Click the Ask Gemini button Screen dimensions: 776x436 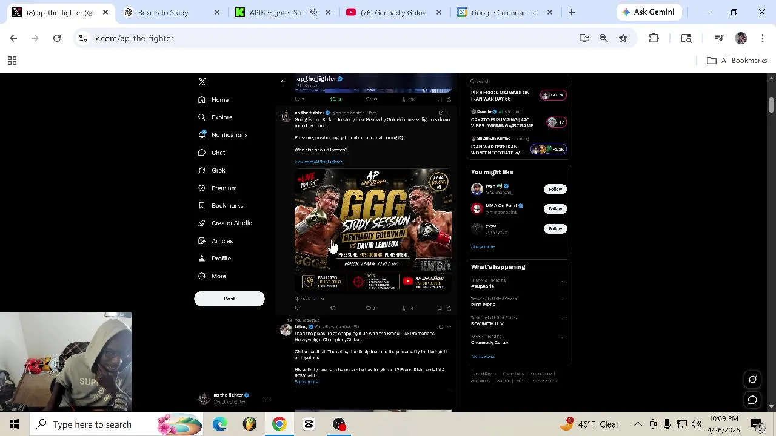point(649,12)
